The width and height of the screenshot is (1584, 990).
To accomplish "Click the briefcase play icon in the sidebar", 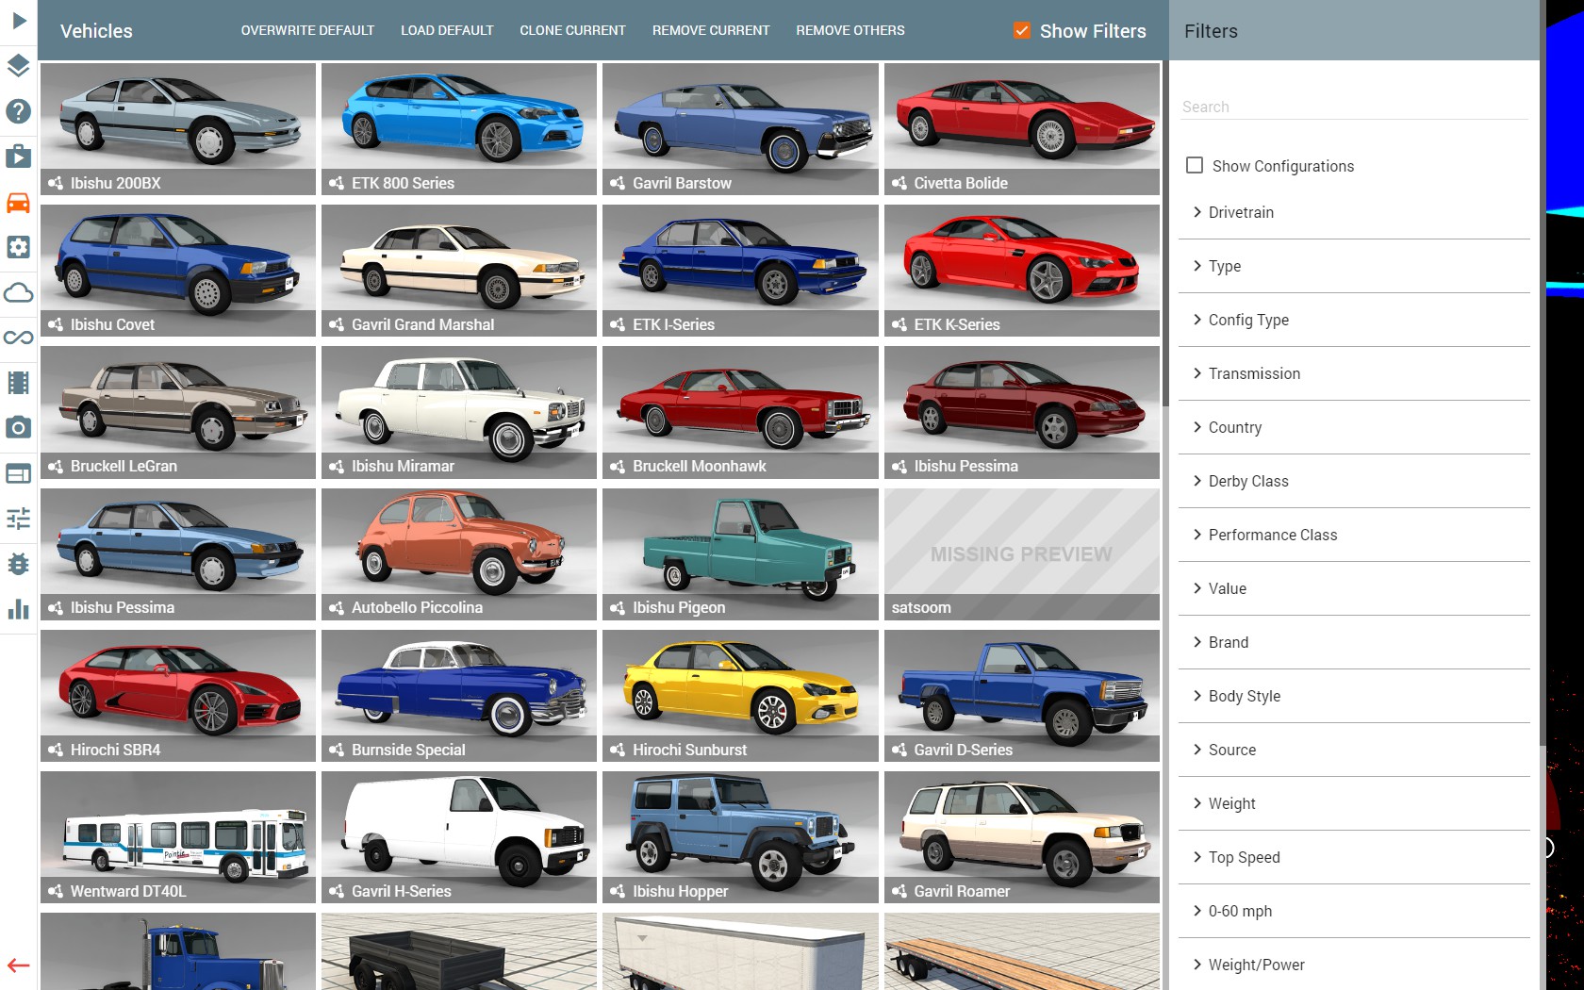I will coord(18,157).
